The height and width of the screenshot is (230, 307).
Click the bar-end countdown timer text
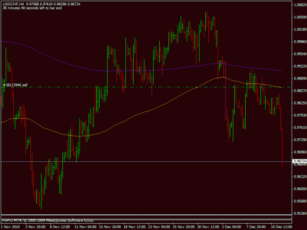(32, 8)
